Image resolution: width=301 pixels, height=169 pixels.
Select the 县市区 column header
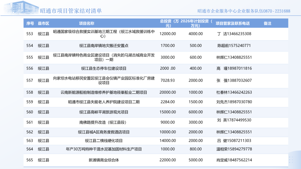[x=43, y=24]
